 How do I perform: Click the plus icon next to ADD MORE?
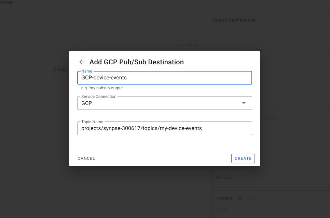201,45
